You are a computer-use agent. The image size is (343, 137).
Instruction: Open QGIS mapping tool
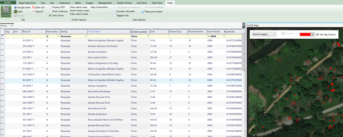coord(19,11)
